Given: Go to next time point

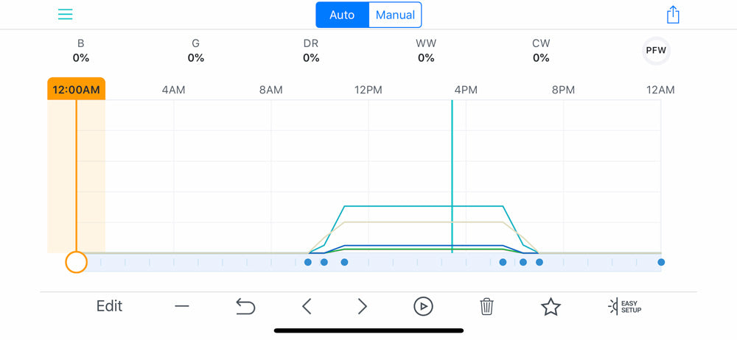Looking at the screenshot, I should click(362, 307).
